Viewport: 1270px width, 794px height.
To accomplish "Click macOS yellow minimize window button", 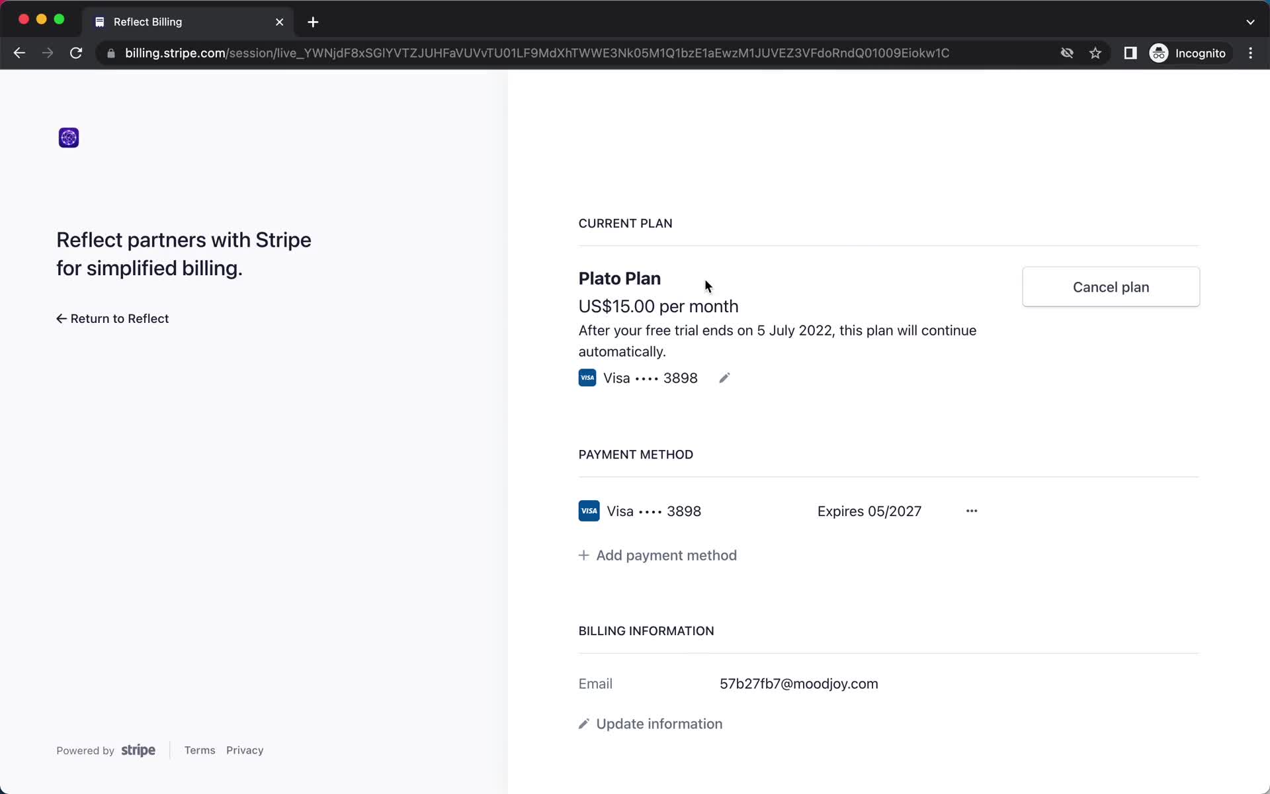I will pyautogui.click(x=41, y=19).
